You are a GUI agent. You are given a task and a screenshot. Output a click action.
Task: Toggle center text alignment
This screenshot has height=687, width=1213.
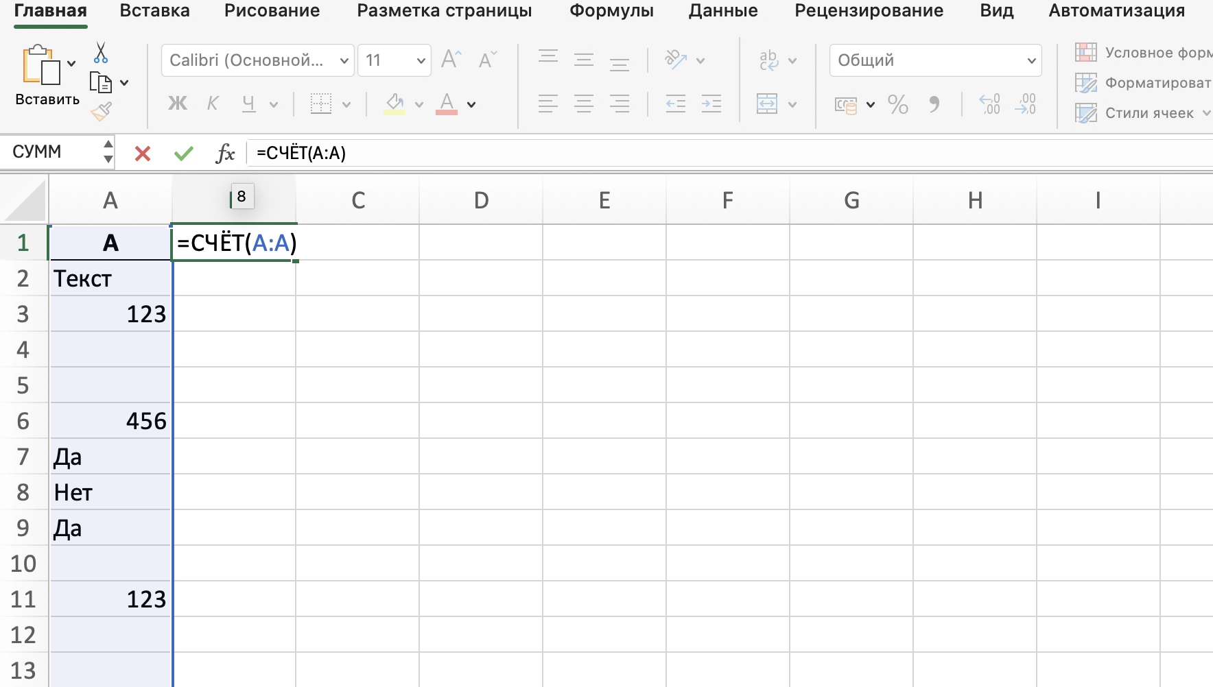pos(584,104)
